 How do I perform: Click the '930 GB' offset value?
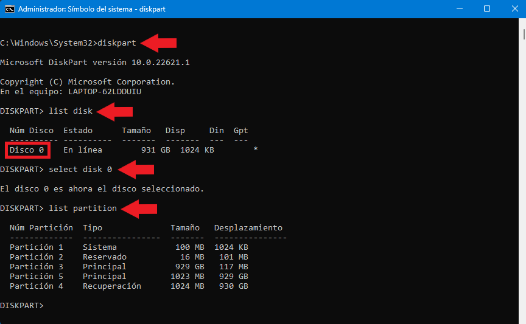coord(234,286)
